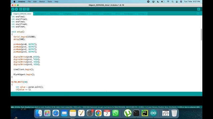Open the Serial Monitor

[199, 9]
